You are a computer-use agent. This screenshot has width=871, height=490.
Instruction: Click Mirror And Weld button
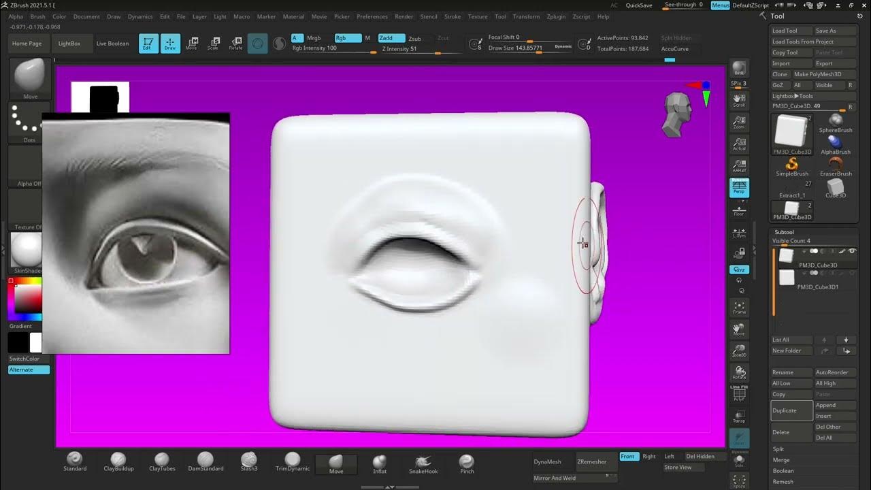pos(574,478)
